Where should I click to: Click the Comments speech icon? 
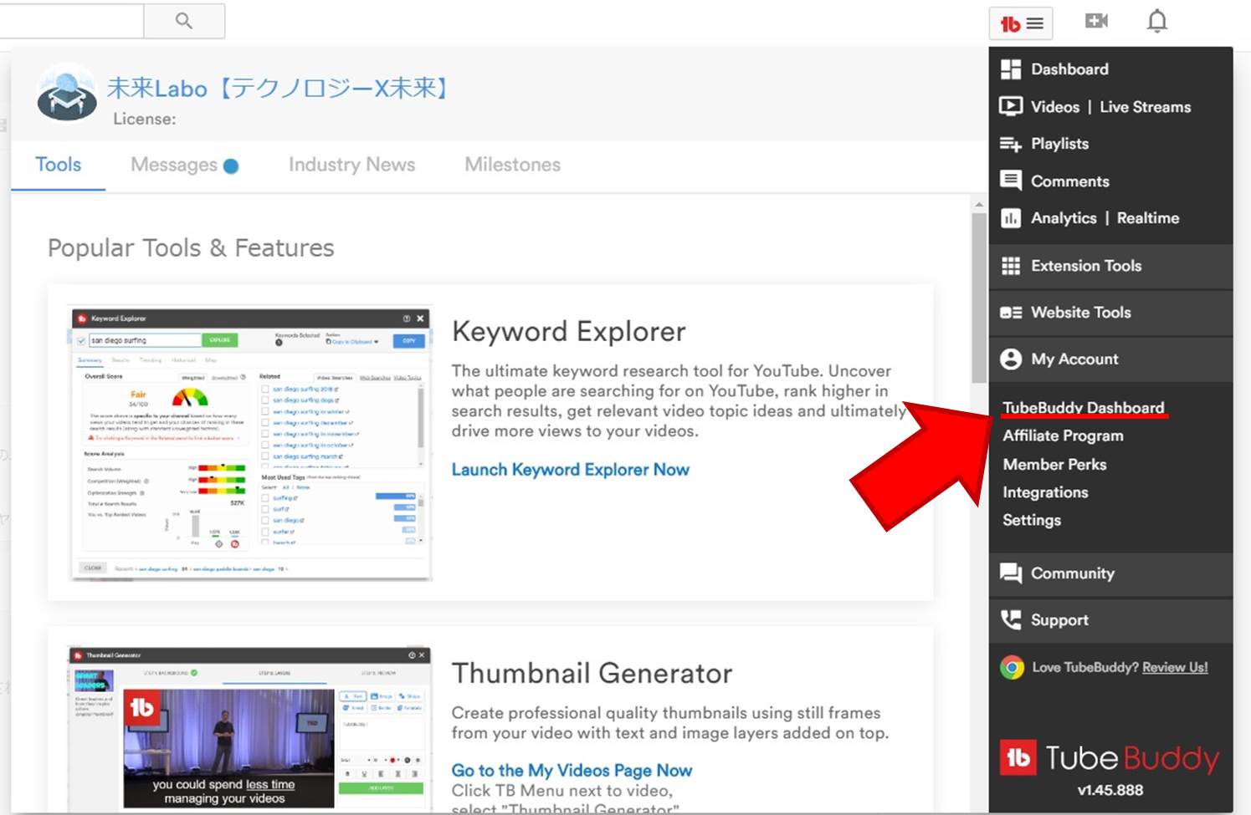coord(1011,181)
